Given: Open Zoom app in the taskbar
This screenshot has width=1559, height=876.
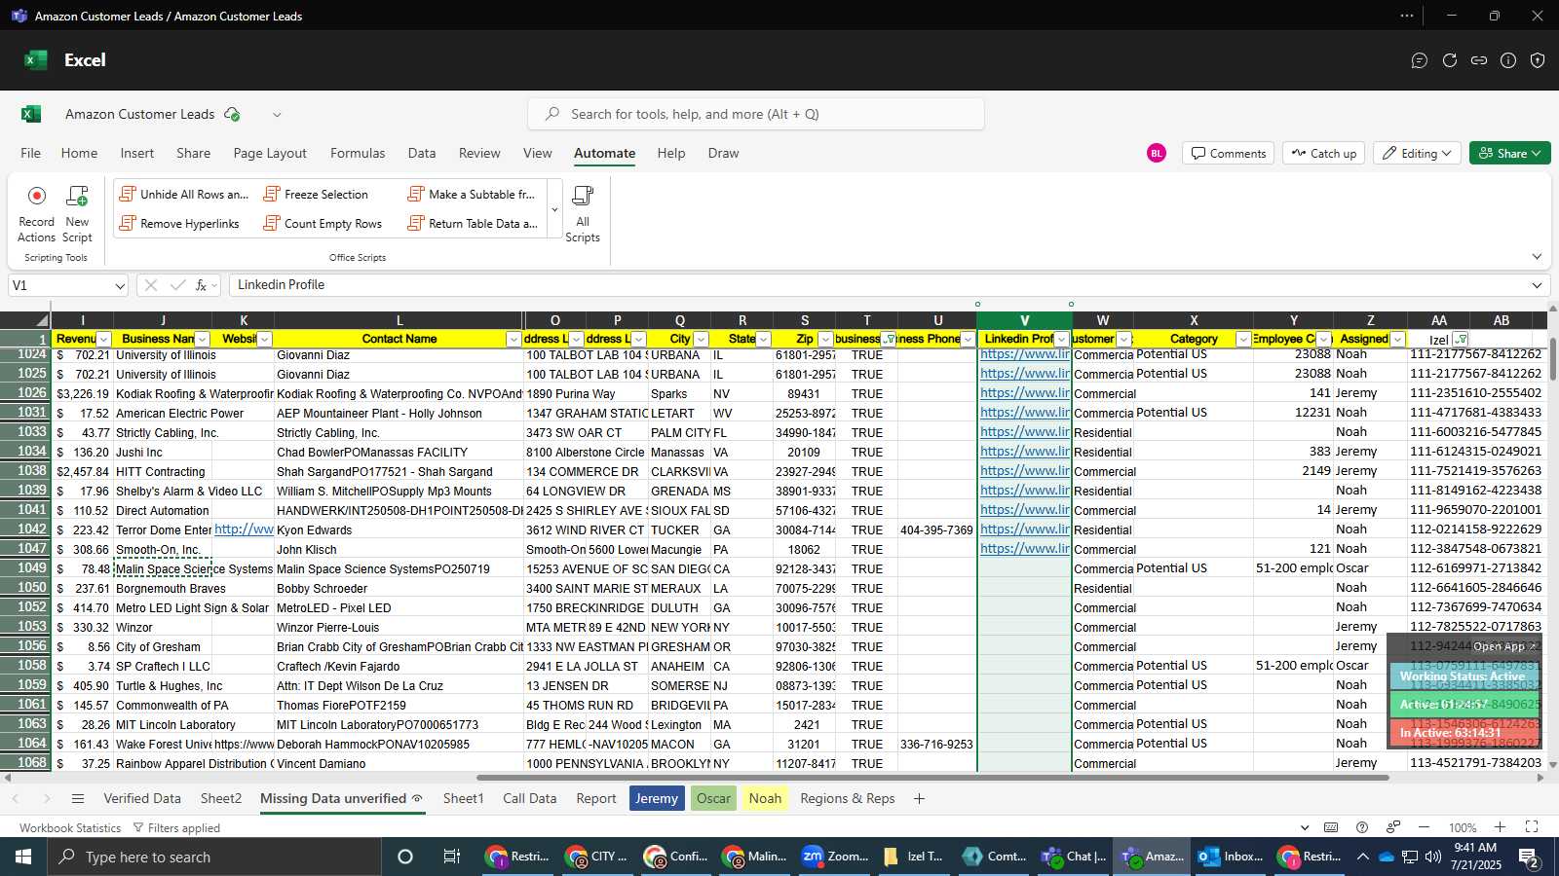Looking at the screenshot, I should tap(834, 857).
